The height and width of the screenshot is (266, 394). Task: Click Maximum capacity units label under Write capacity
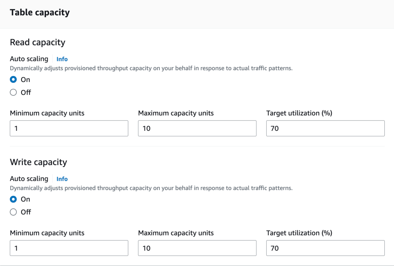[176, 233]
